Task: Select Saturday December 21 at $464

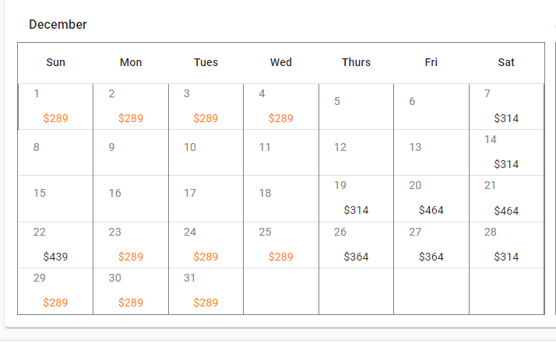Action: click(506, 198)
